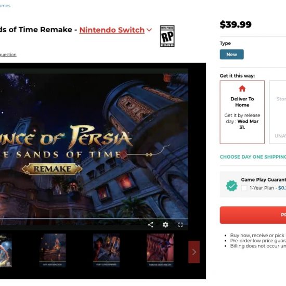Open the Parkour Above the City thumbnail

(x=160, y=250)
